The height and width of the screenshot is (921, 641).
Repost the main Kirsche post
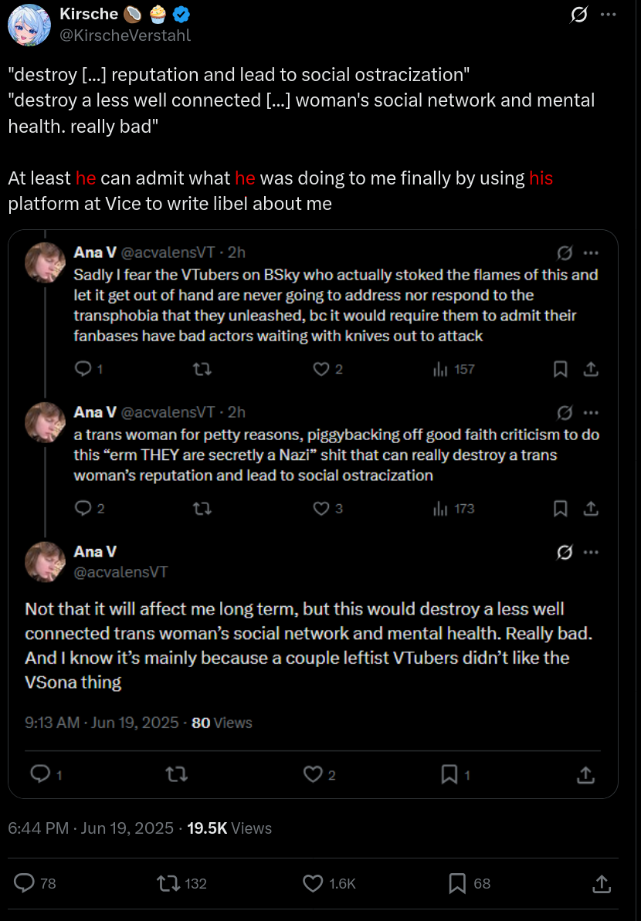point(166,882)
